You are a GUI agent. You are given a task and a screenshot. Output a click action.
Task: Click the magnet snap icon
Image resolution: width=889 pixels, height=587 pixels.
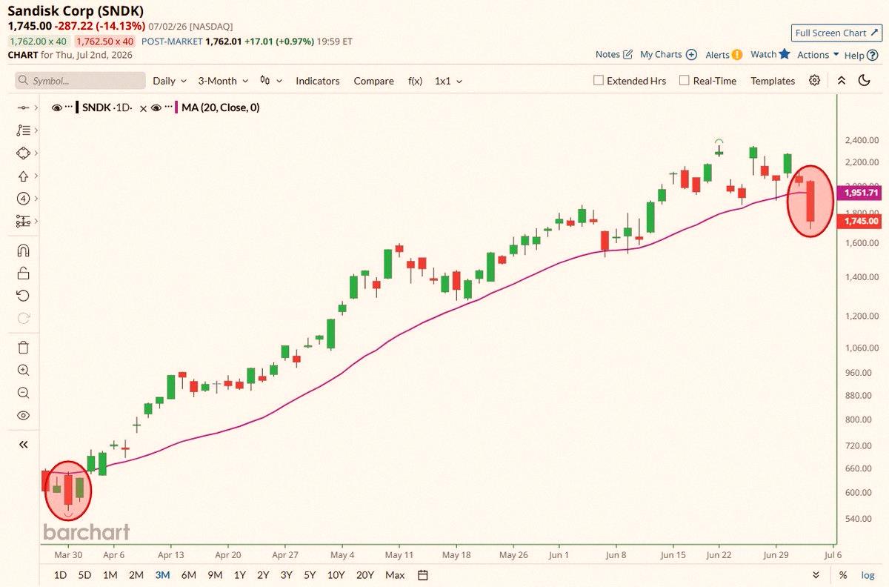[x=23, y=251]
